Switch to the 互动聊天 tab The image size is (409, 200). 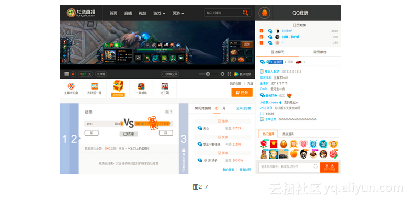278,52
